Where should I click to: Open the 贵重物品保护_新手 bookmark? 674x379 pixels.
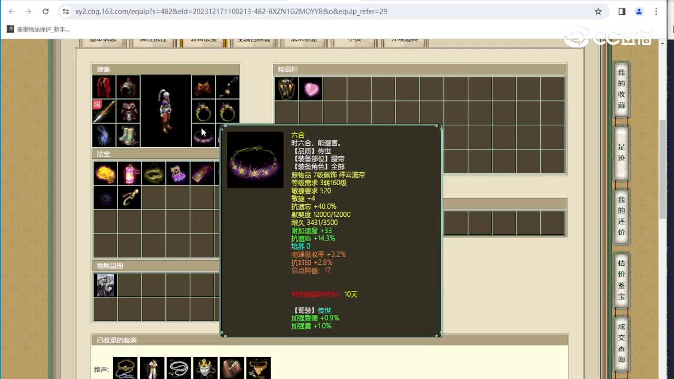click(38, 29)
